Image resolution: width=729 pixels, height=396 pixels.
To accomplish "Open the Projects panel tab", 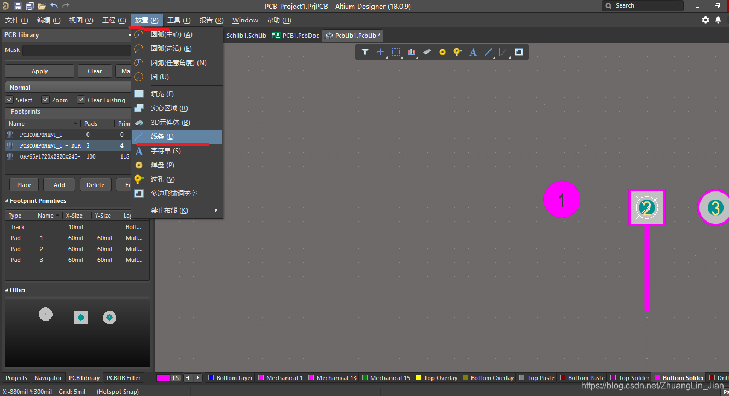I will tap(16, 378).
